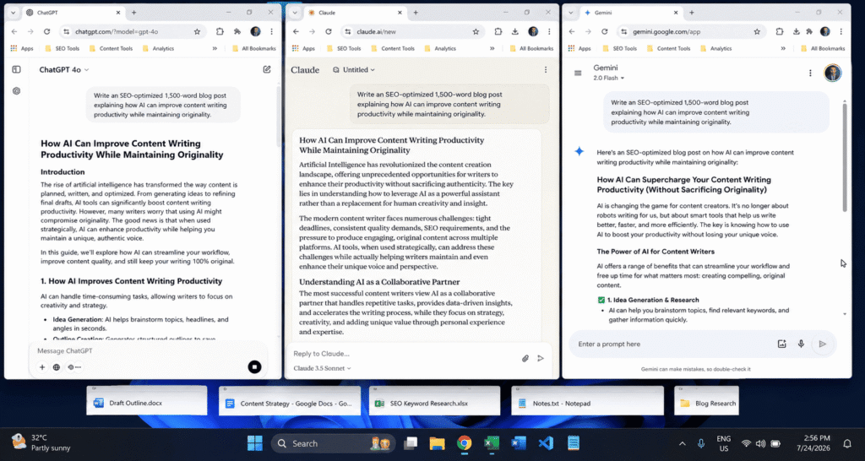Open new tab in ChatGPT window
The height and width of the screenshot is (461, 865).
pyautogui.click(x=133, y=12)
